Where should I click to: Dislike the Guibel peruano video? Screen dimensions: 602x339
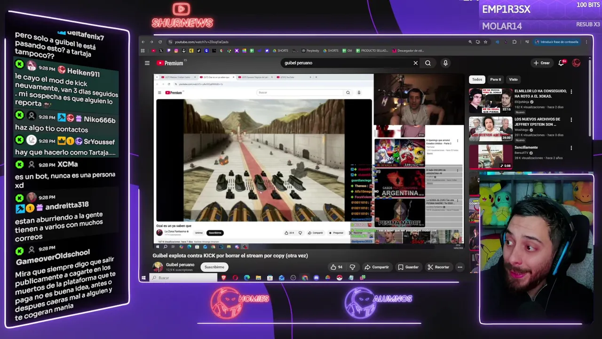click(x=352, y=267)
